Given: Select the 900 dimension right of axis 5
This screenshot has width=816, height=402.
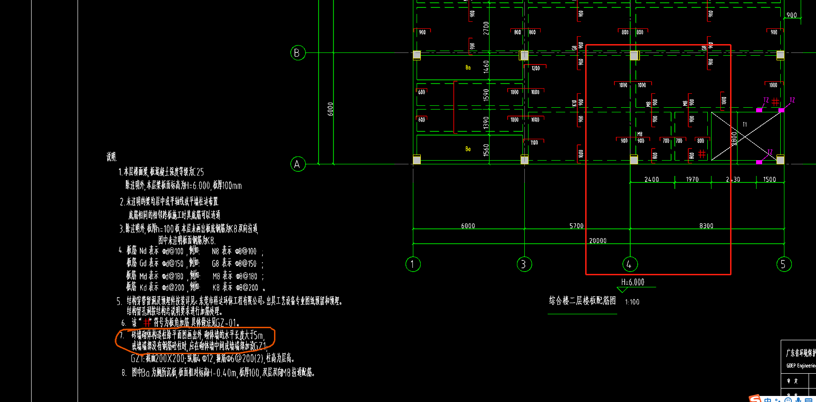Looking at the screenshot, I should (792, 15).
